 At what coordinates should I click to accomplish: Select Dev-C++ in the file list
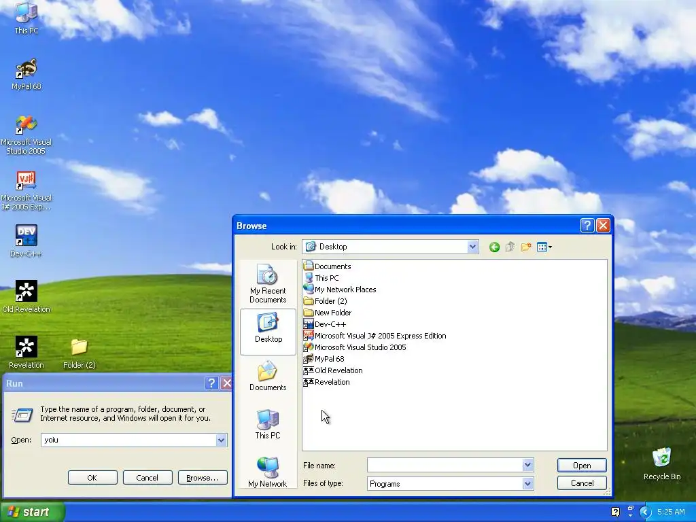point(325,324)
